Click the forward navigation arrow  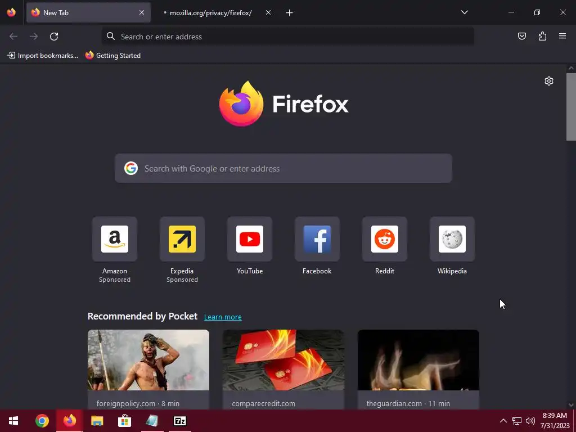(x=34, y=37)
